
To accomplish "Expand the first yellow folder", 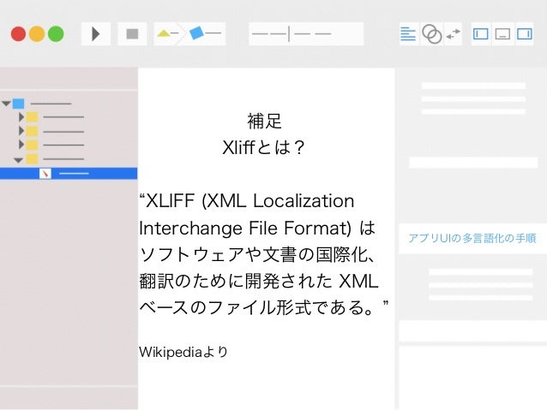I will (x=21, y=117).
